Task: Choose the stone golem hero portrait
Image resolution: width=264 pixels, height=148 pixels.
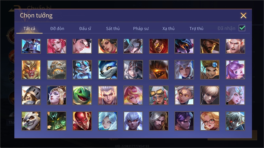Action: (57, 70)
